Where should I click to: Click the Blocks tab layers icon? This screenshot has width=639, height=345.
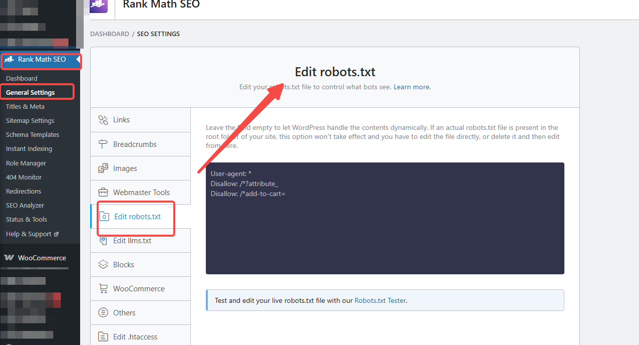tap(103, 264)
